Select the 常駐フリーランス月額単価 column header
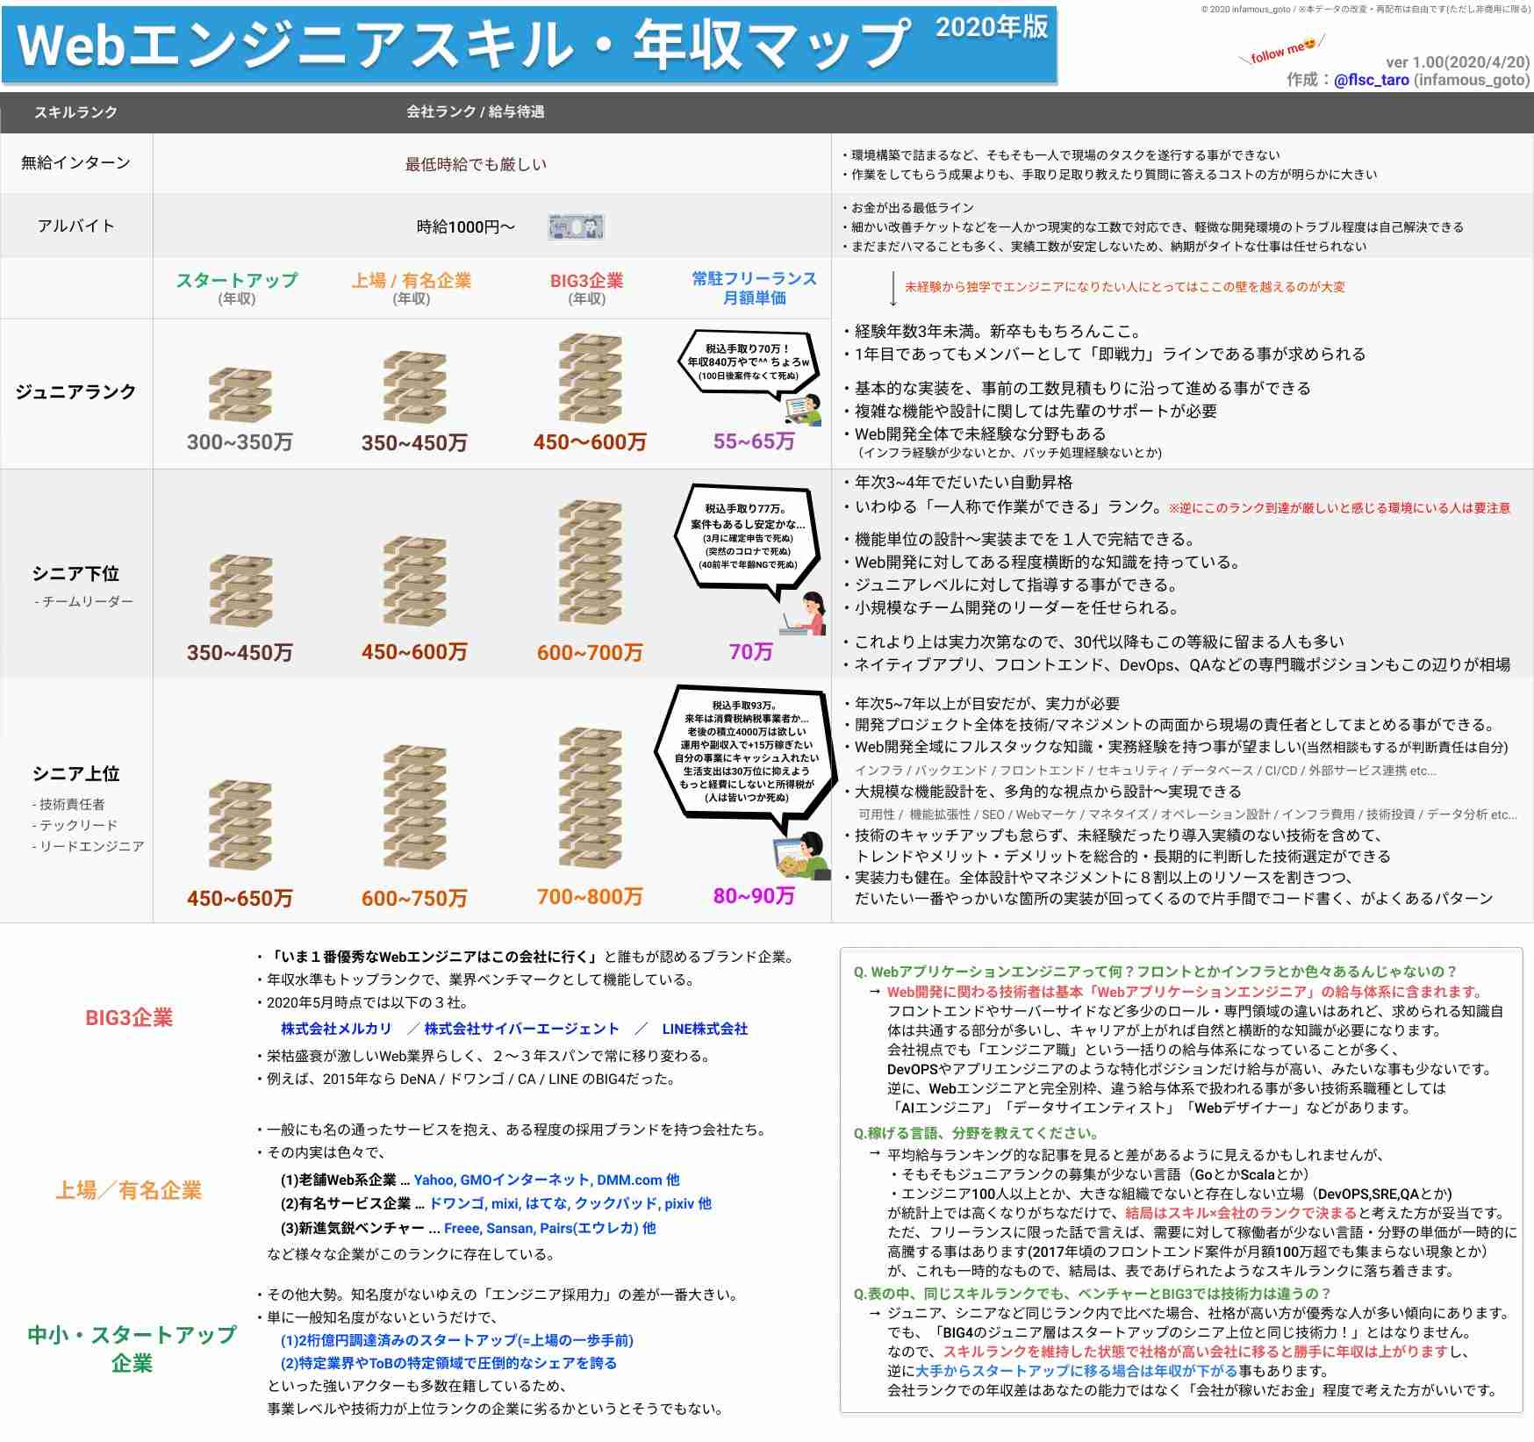Image resolution: width=1534 pixels, height=1442 pixels. pos(753,288)
